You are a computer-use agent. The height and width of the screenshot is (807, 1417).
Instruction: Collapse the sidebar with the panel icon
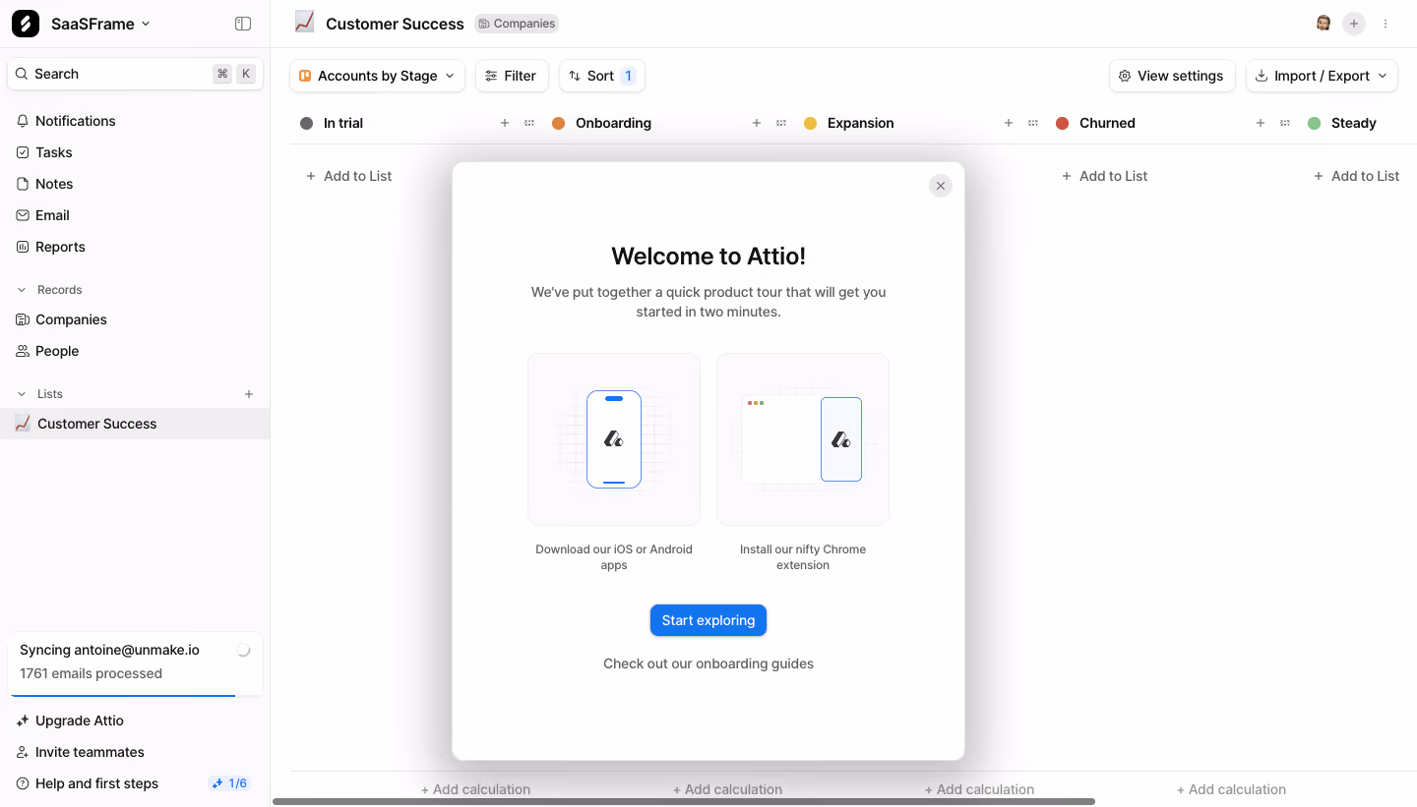pyautogui.click(x=243, y=24)
